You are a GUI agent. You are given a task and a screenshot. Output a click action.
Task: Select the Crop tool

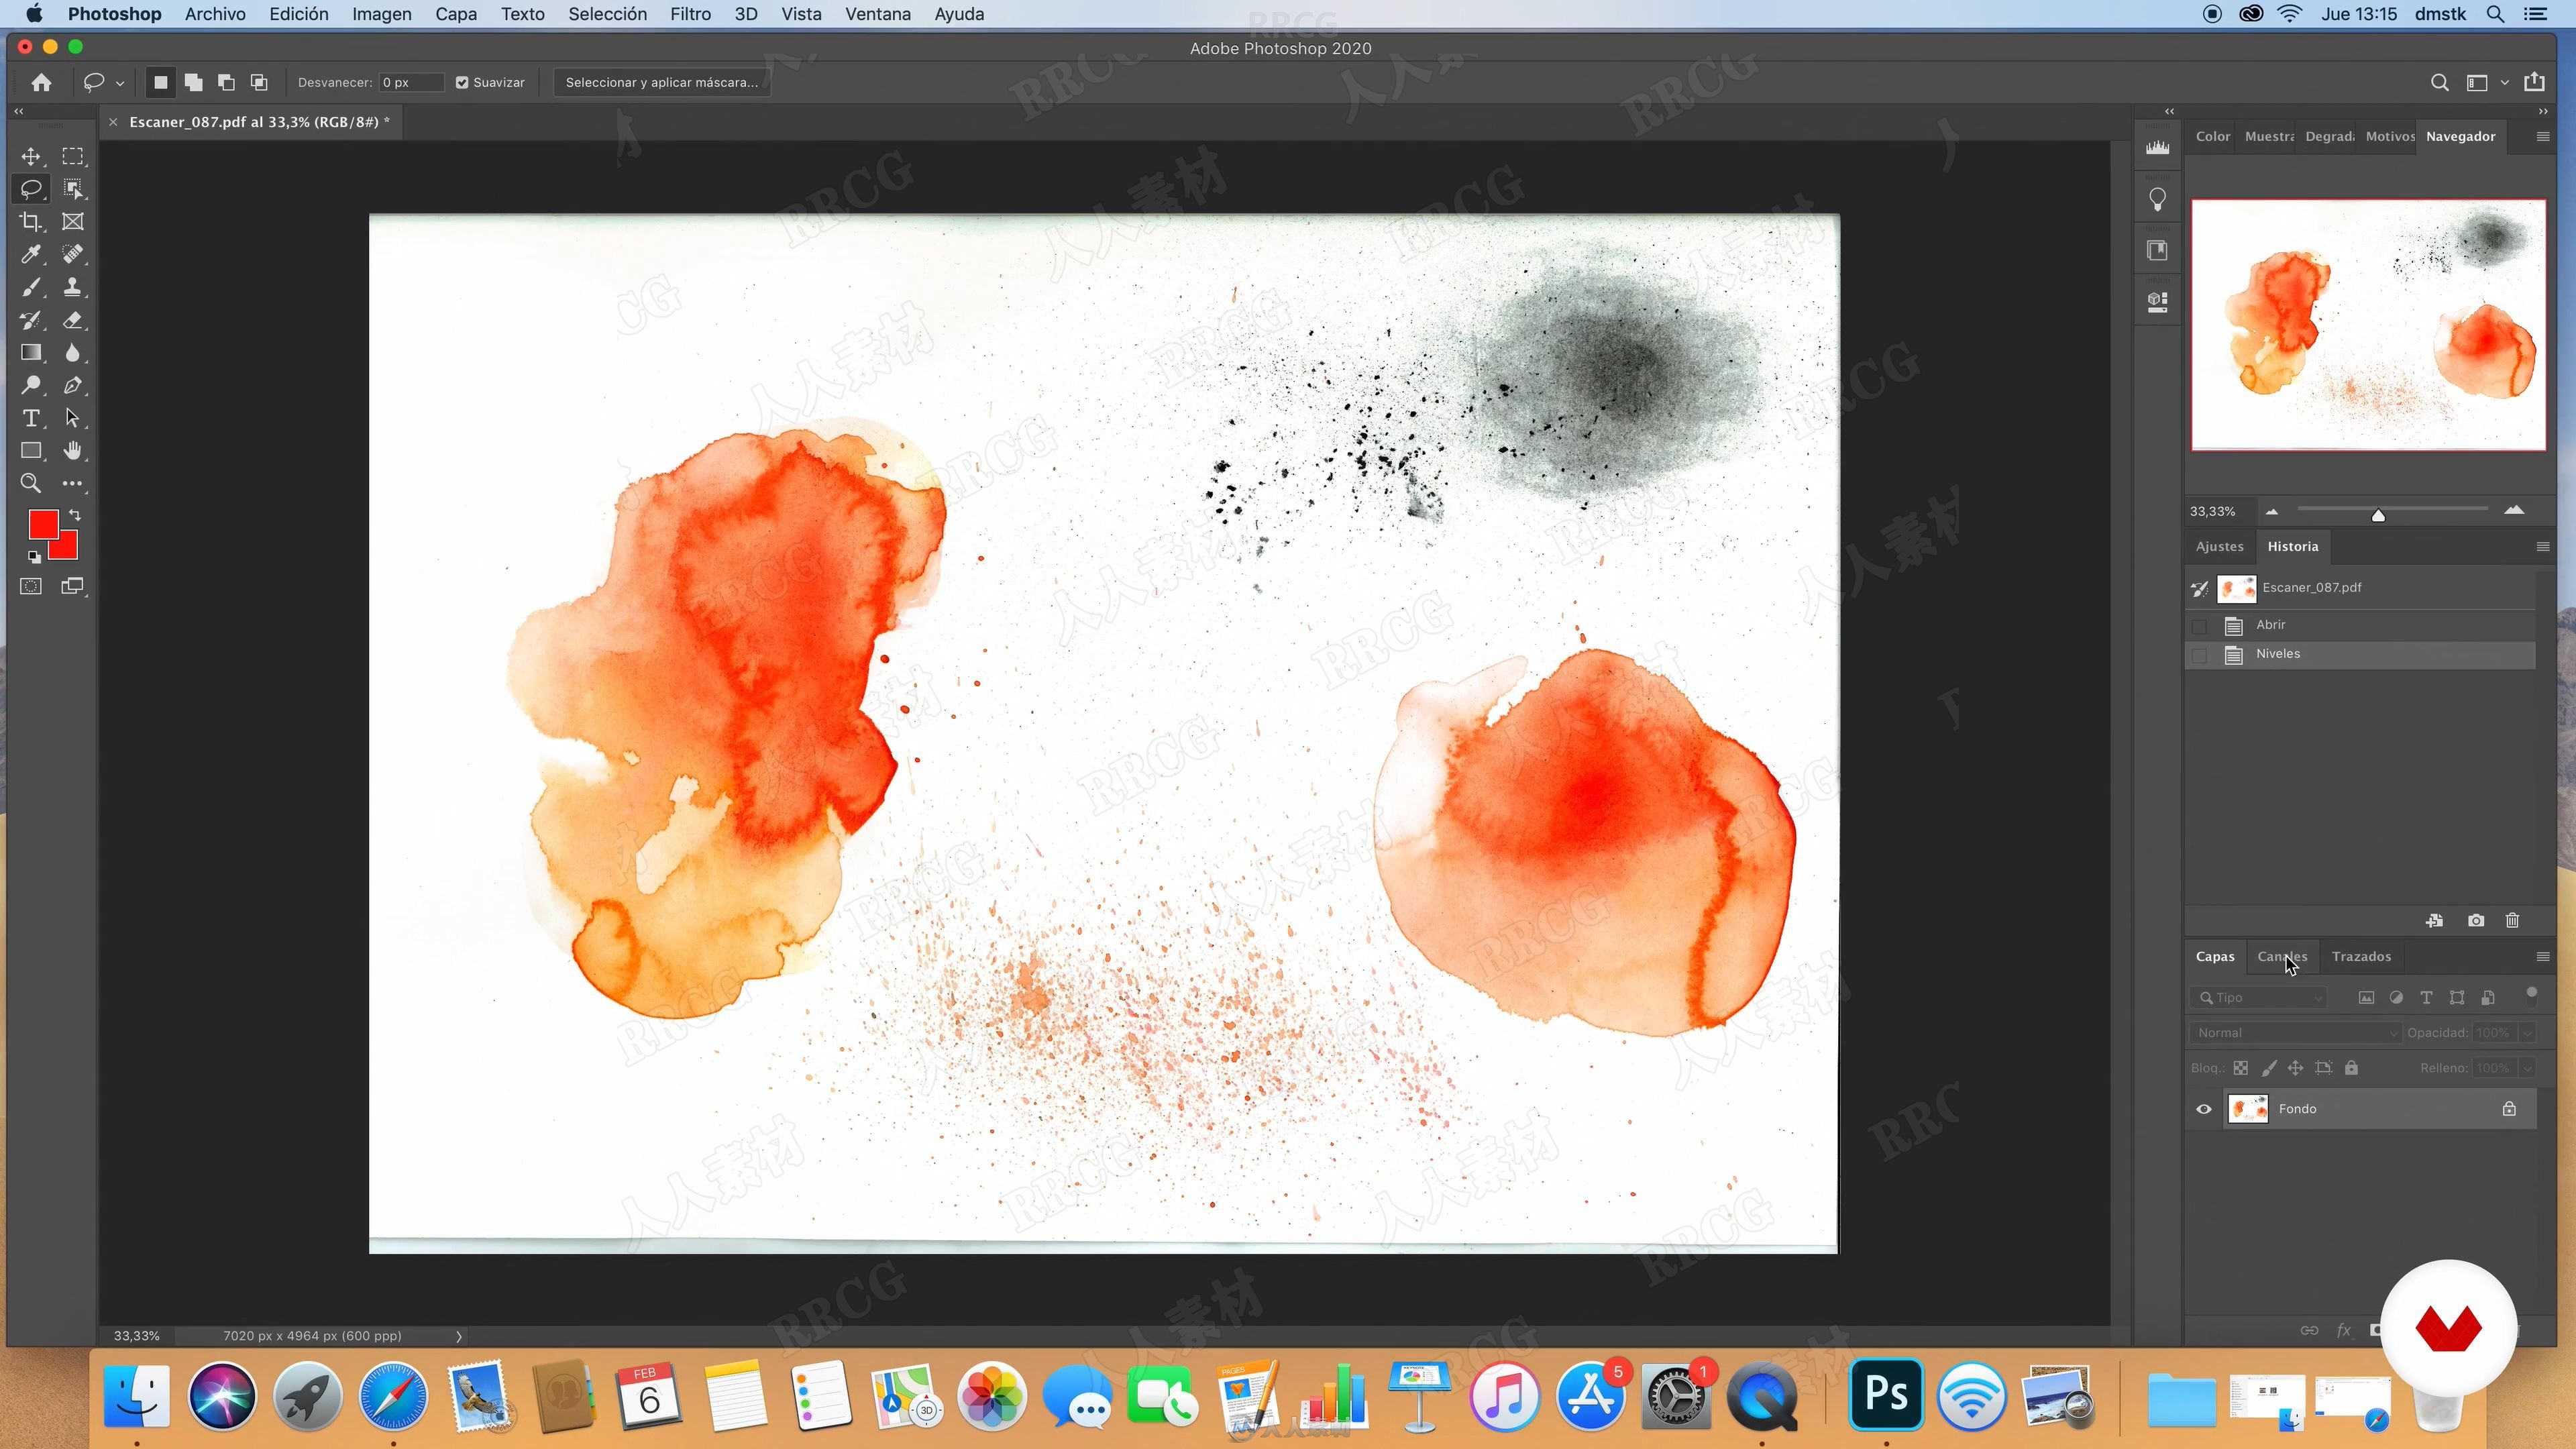(x=31, y=221)
